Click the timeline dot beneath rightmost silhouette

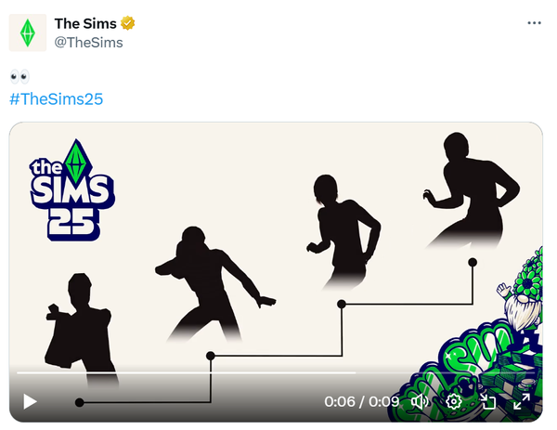pos(473,262)
